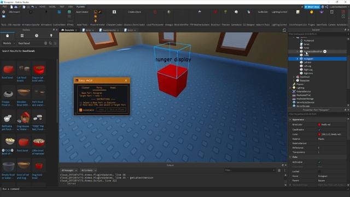Image resolution: width=350 pixels, height=197 pixels.
Task: Open the GUI Designer plugin icon
Action: point(248,12)
